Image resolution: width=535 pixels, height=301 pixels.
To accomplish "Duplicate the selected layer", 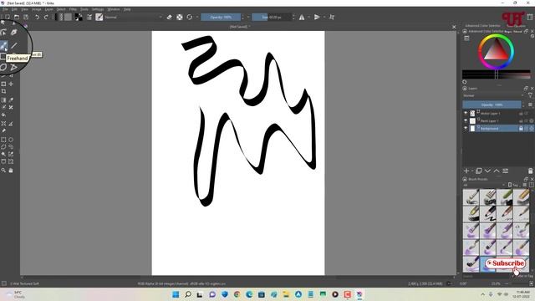I will click(x=479, y=171).
